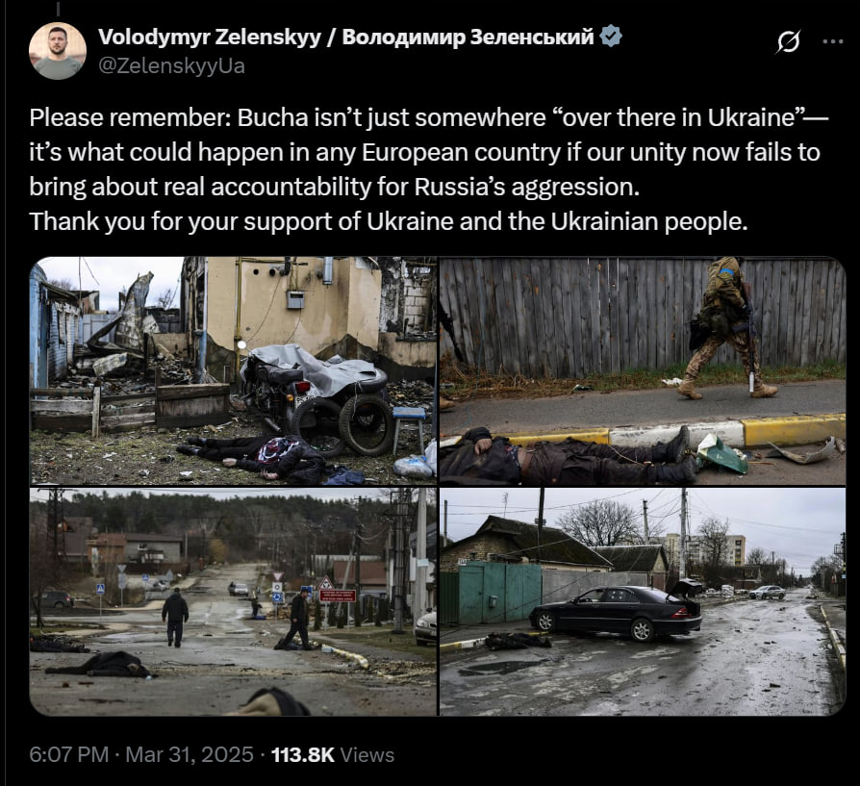The width and height of the screenshot is (860, 786).
Task: Open Zelenskyy's profile avatar
Action: coord(58,51)
